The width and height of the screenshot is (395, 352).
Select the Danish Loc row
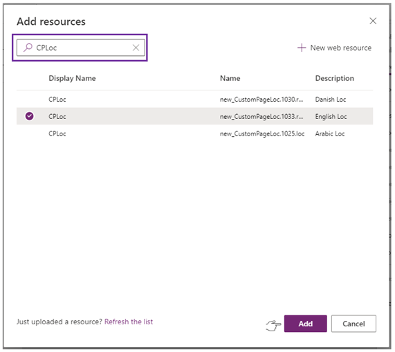click(194, 99)
